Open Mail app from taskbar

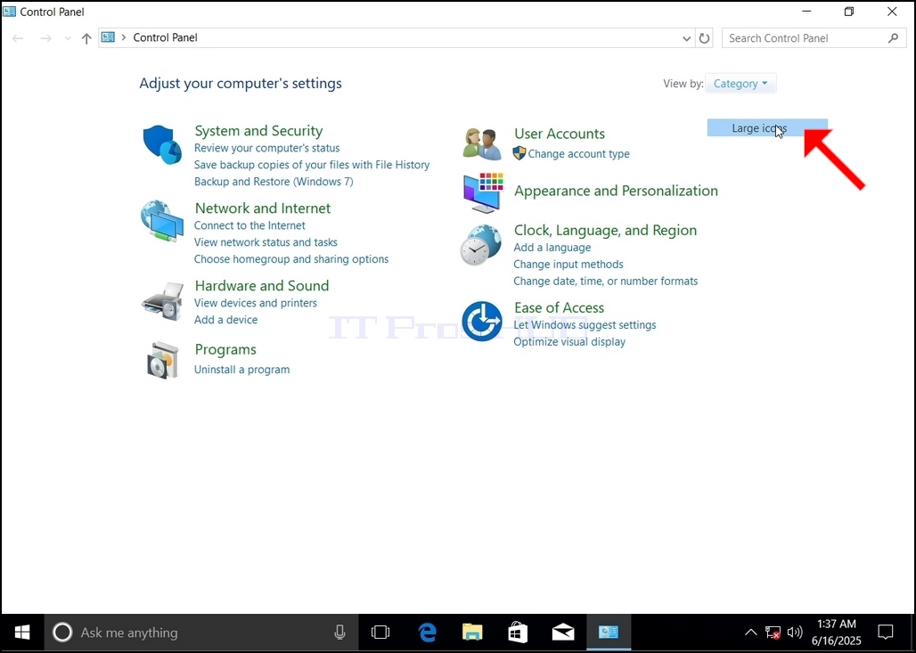tap(563, 633)
